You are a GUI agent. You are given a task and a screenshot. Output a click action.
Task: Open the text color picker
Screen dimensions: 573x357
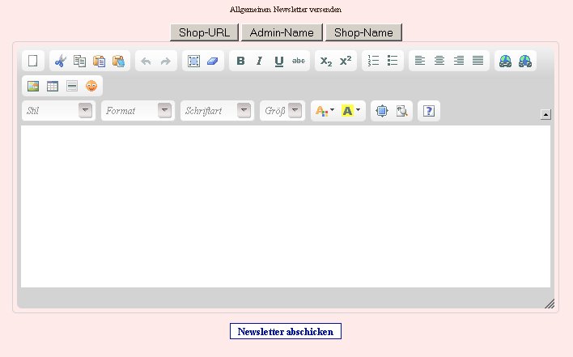(x=325, y=111)
